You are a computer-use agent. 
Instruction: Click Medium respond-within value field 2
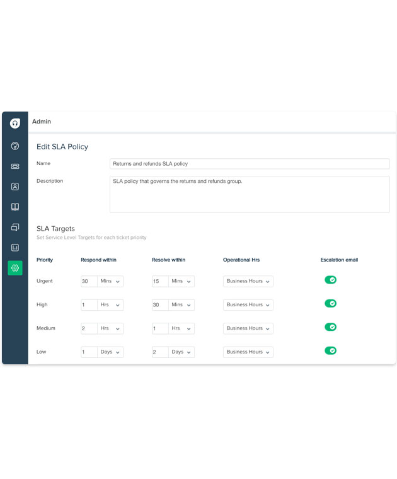tap(89, 328)
